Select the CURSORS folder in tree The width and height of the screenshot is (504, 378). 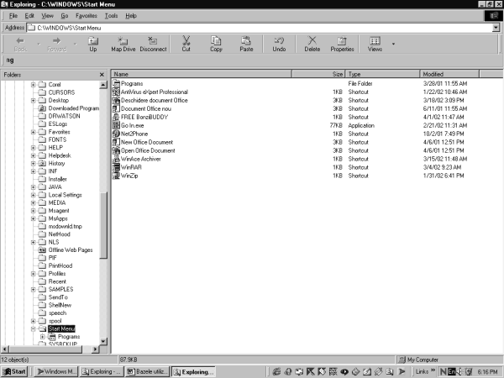[56, 92]
